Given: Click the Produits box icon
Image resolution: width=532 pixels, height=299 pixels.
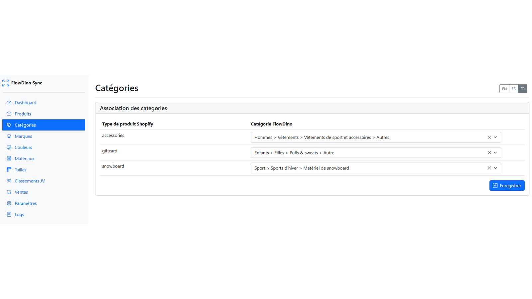Looking at the screenshot, I should (9, 114).
